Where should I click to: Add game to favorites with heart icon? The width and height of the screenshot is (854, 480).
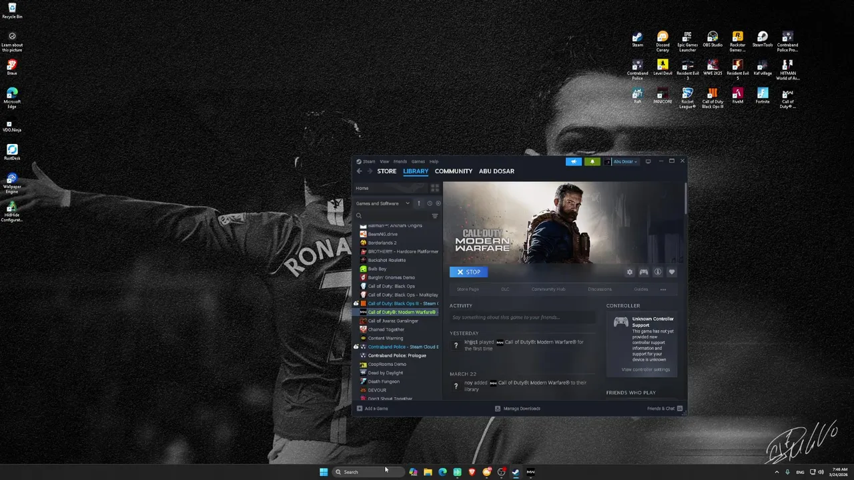click(671, 272)
